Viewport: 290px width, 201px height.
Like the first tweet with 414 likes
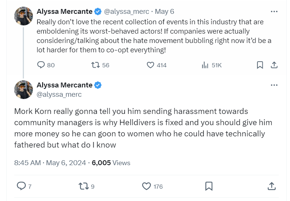click(x=151, y=65)
